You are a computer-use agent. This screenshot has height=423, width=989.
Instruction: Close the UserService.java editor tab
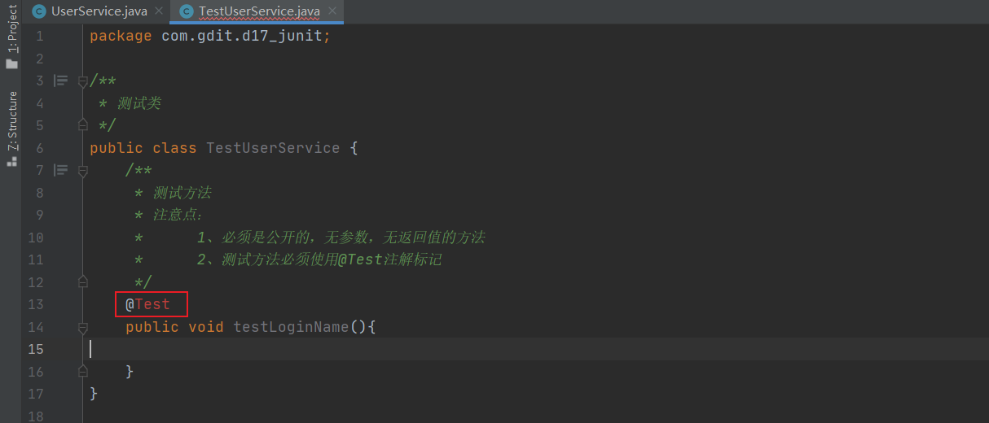[x=158, y=11]
